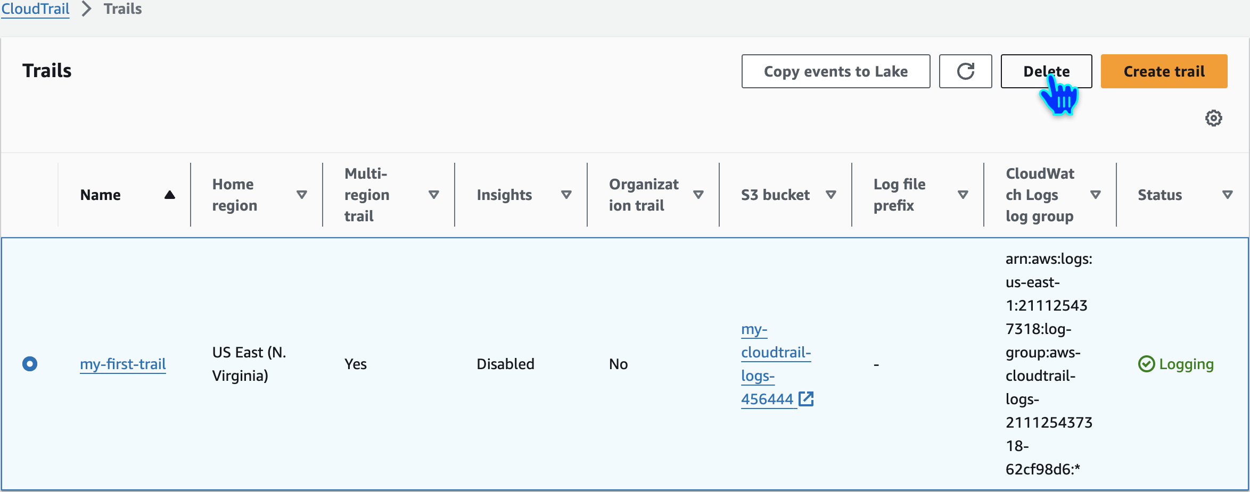Sort by Status column arrow
Viewport: 1250px width, 492px height.
coord(1228,195)
